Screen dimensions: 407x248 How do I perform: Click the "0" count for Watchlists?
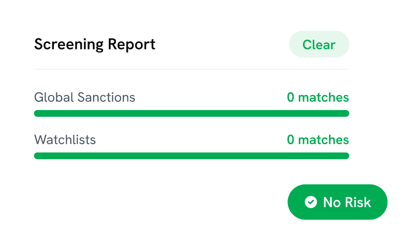pyautogui.click(x=290, y=139)
